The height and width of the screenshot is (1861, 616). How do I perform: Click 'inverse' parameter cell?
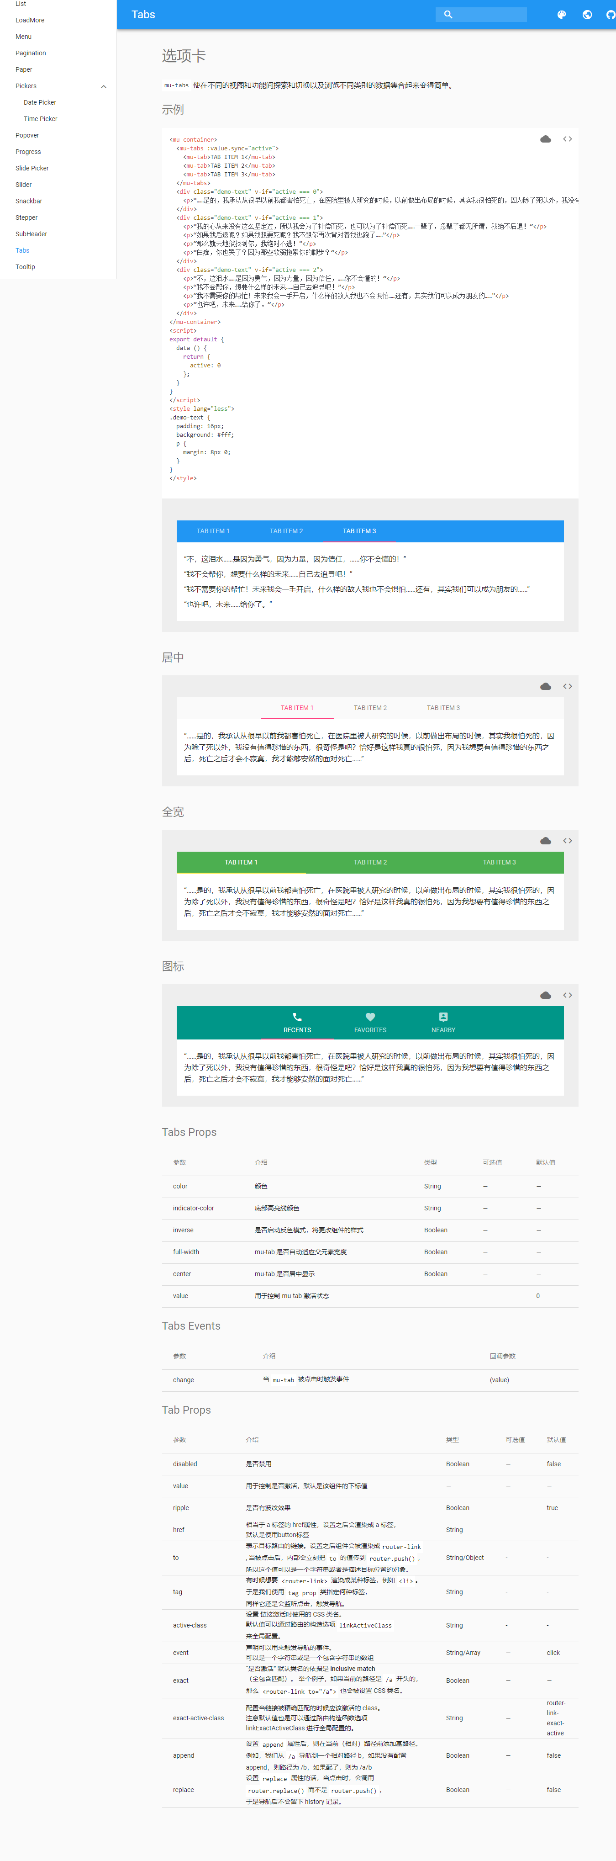tap(183, 1230)
